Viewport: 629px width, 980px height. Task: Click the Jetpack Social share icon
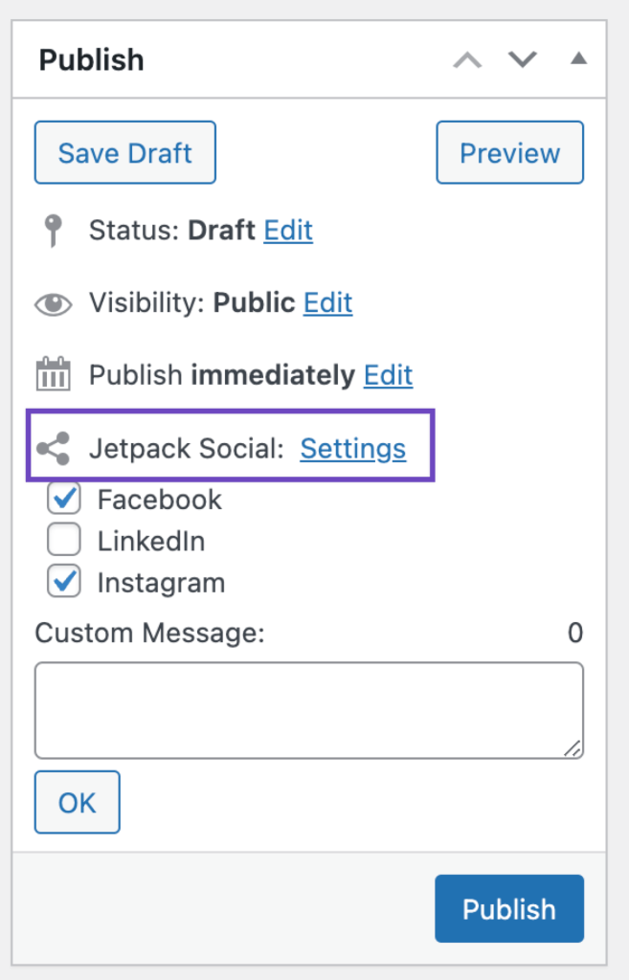click(x=55, y=447)
